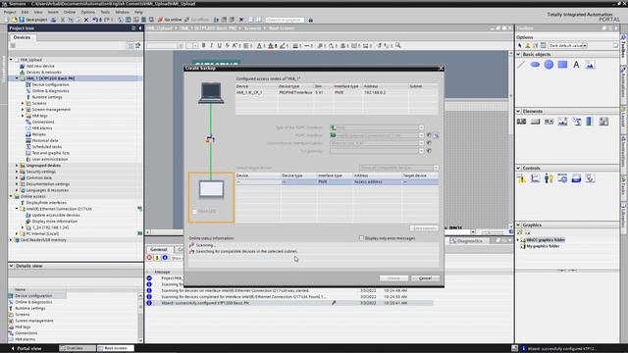Toggle Underline text formatting
Image resolution: width=628 pixels, height=353 pixels.
[x=220, y=46]
